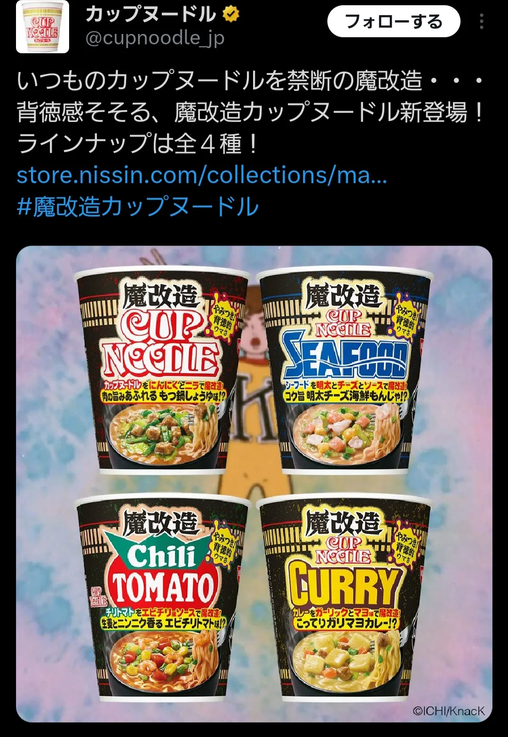Click the tweet text about 魔改造カップヌードル新登場

(x=249, y=112)
